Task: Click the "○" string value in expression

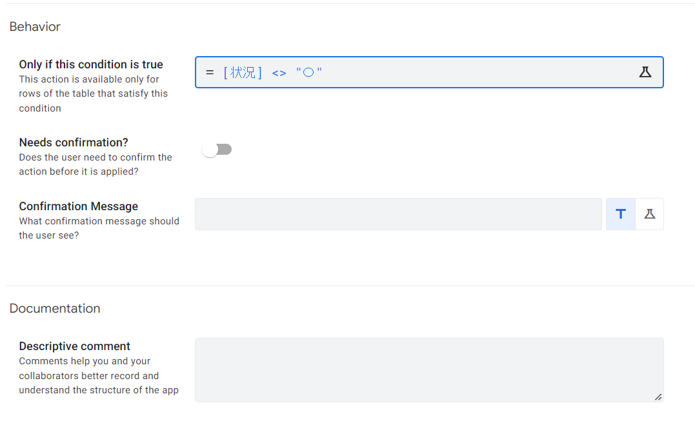Action: [x=309, y=73]
